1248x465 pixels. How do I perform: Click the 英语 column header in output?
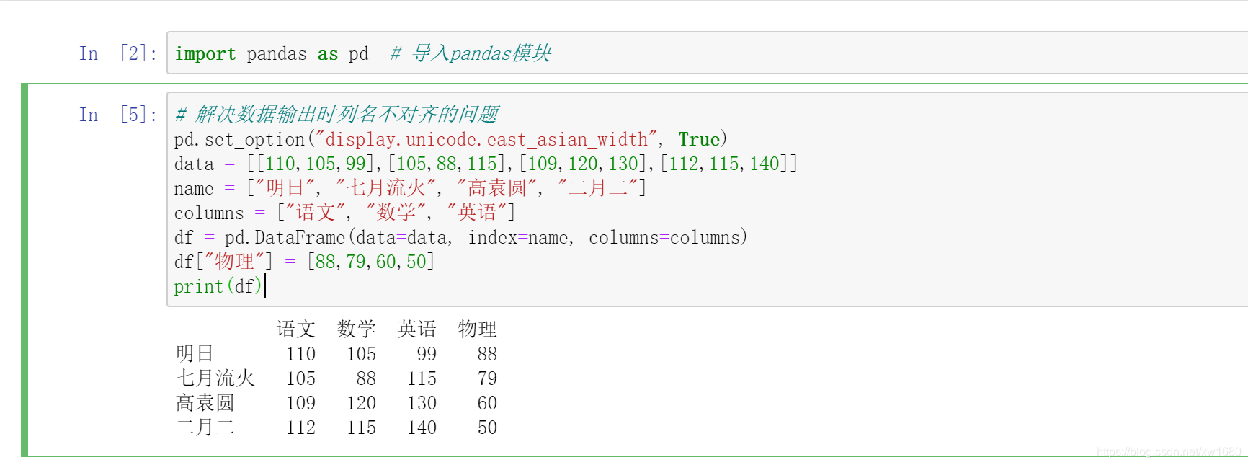coord(417,329)
